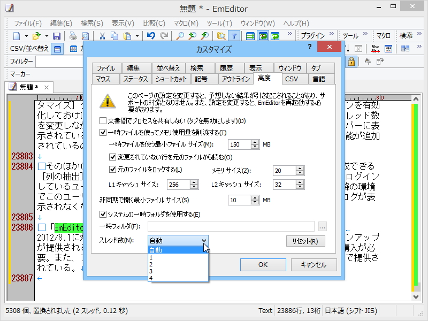The height and width of the screenshot is (321, 428).
Task: Click the キャンセル button
Action: coord(314,265)
